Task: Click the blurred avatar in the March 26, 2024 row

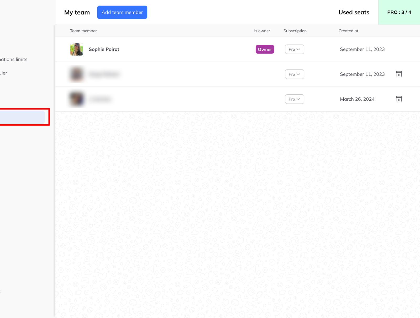Action: coord(77,99)
